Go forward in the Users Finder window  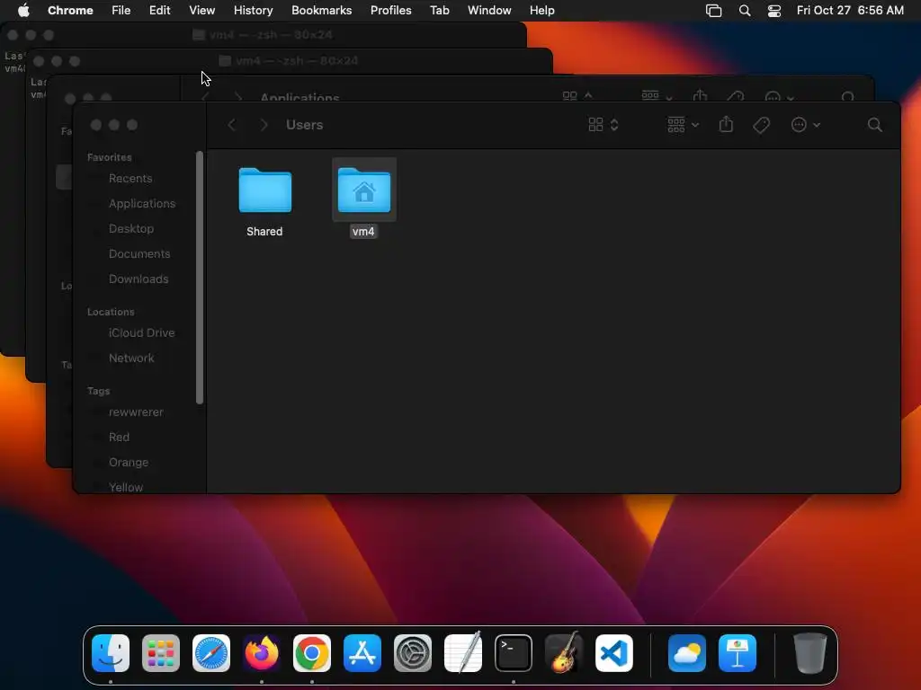[x=264, y=125]
